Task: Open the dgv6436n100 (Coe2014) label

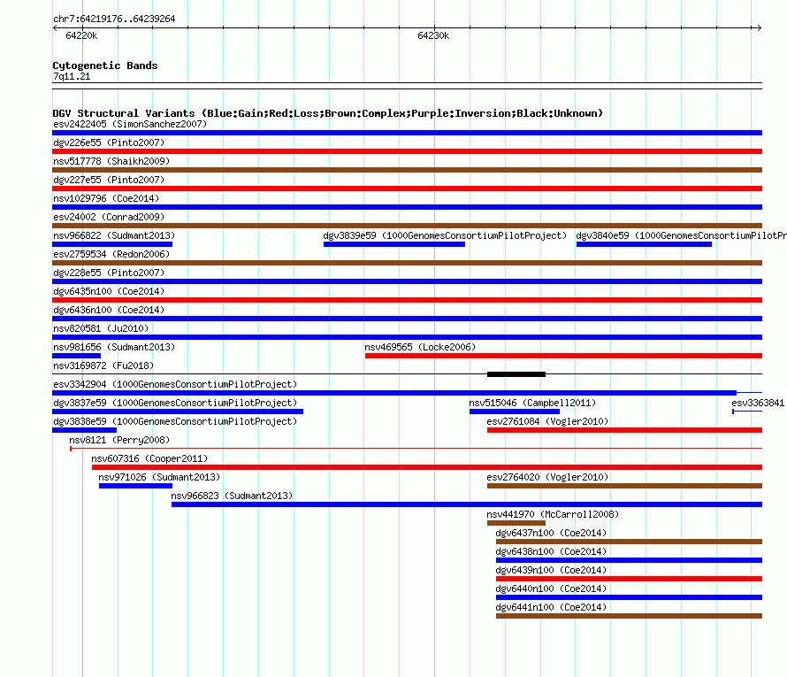Action: pos(109,310)
